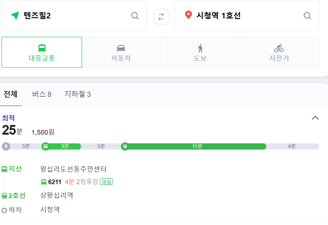This screenshot has width=328, height=225.
Task: Click bus number 6211
Action: (55, 182)
